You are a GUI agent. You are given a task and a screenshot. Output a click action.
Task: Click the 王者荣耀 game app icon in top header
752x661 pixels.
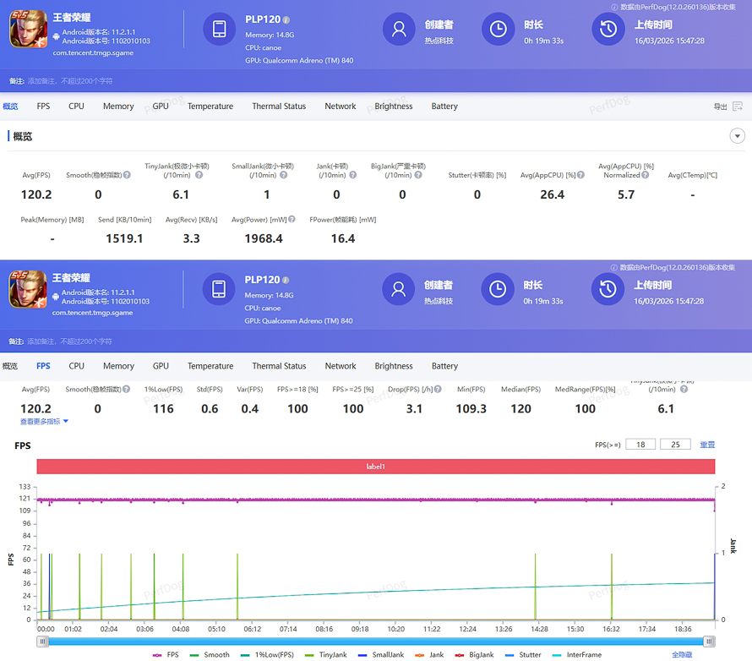pyautogui.click(x=27, y=30)
